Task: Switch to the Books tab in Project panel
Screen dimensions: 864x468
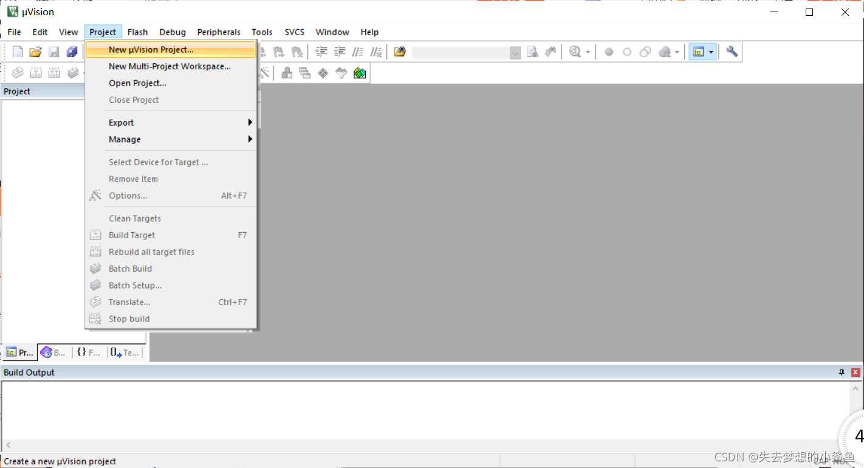Action: point(53,353)
